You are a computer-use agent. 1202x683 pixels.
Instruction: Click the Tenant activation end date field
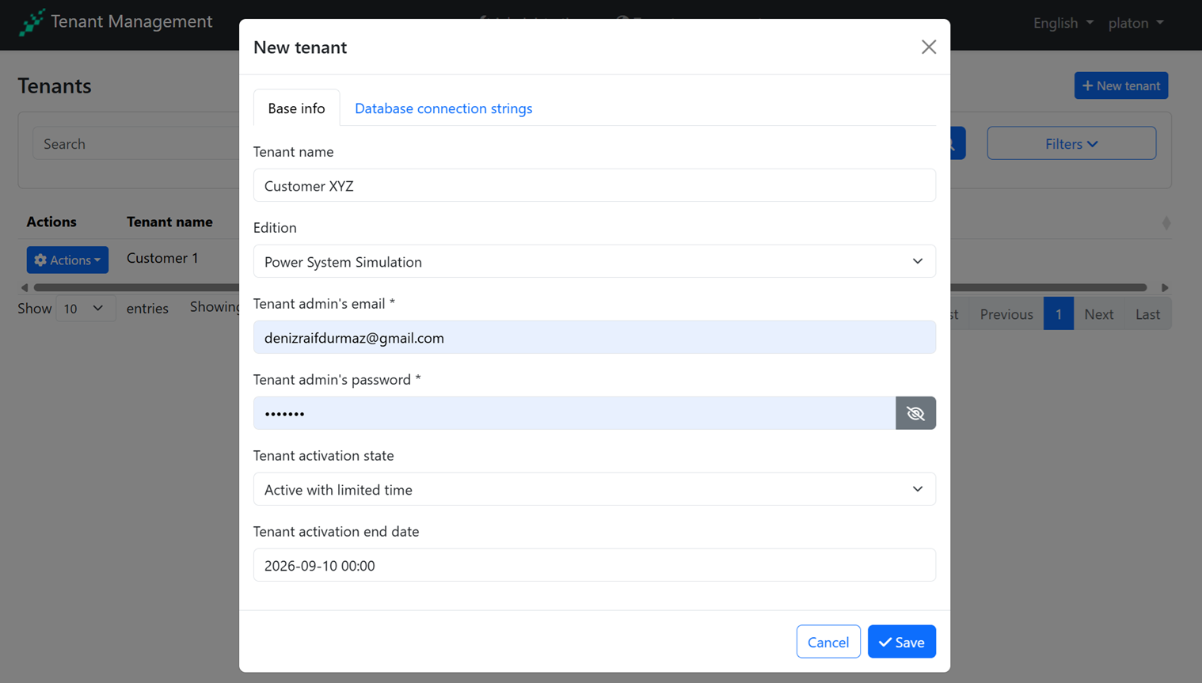coord(594,566)
